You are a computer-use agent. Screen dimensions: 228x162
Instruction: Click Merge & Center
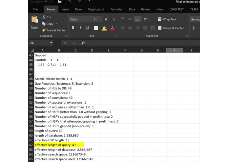(171, 28)
